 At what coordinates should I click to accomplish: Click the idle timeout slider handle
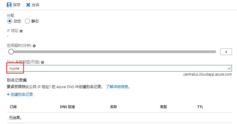tap(11, 52)
